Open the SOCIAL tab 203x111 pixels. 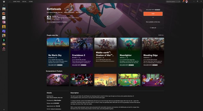(x=24, y=1)
